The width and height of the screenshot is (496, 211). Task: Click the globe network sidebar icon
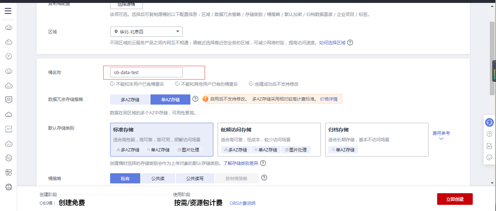pyautogui.click(x=9, y=187)
